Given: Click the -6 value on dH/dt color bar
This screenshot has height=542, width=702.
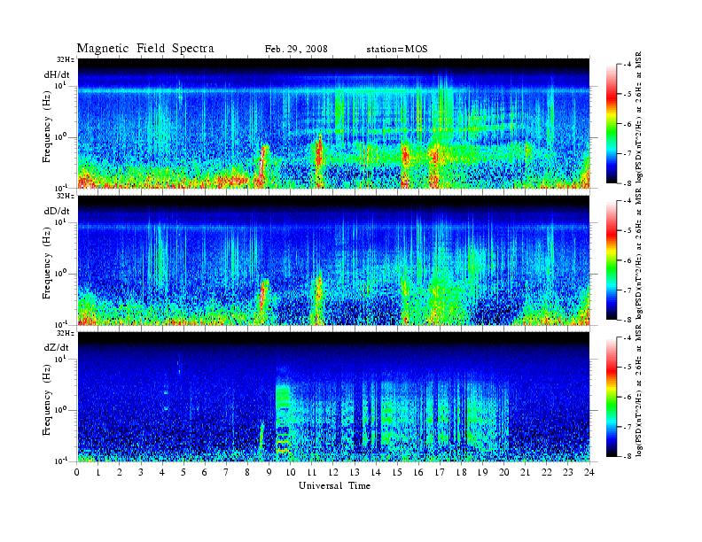Looking at the screenshot, I should coord(628,124).
